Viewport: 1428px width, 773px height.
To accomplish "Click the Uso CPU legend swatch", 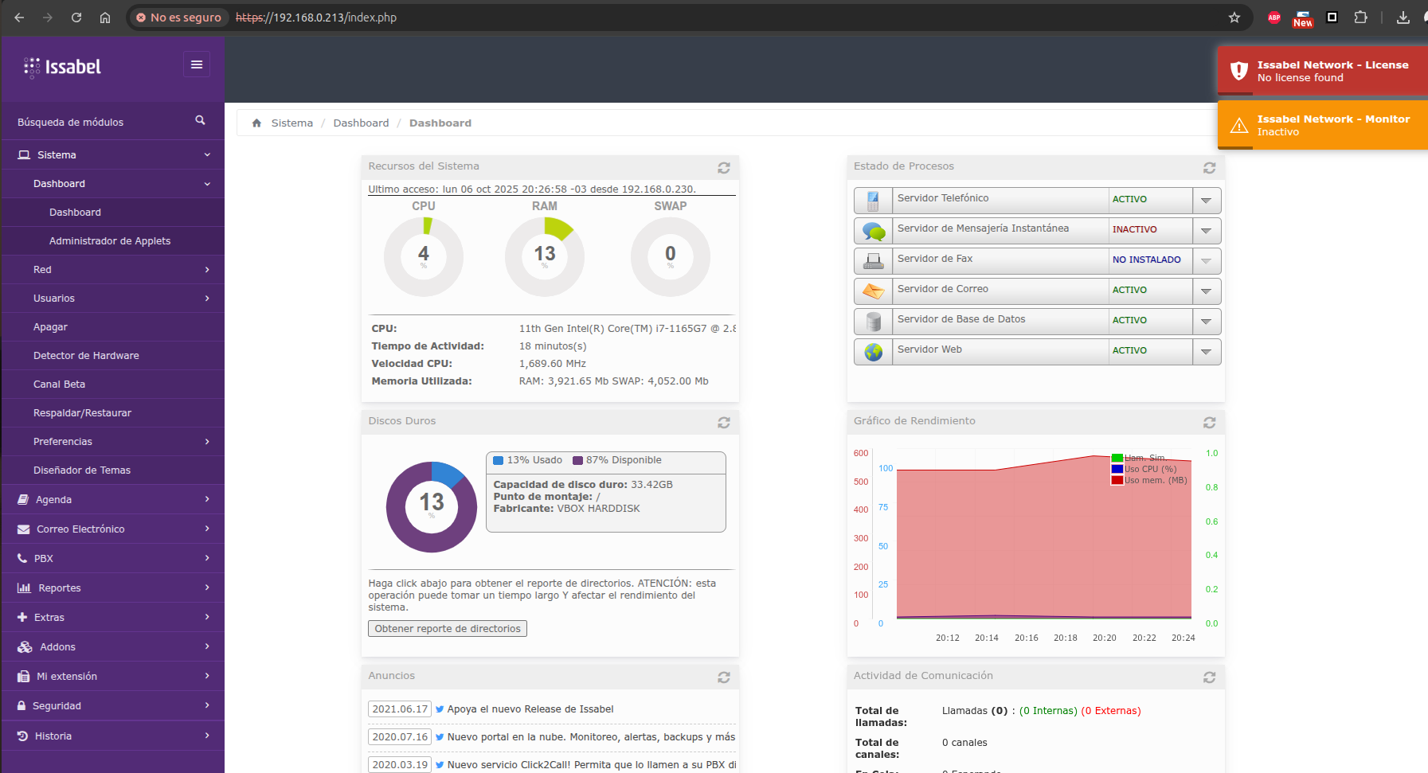I will pyautogui.click(x=1117, y=469).
